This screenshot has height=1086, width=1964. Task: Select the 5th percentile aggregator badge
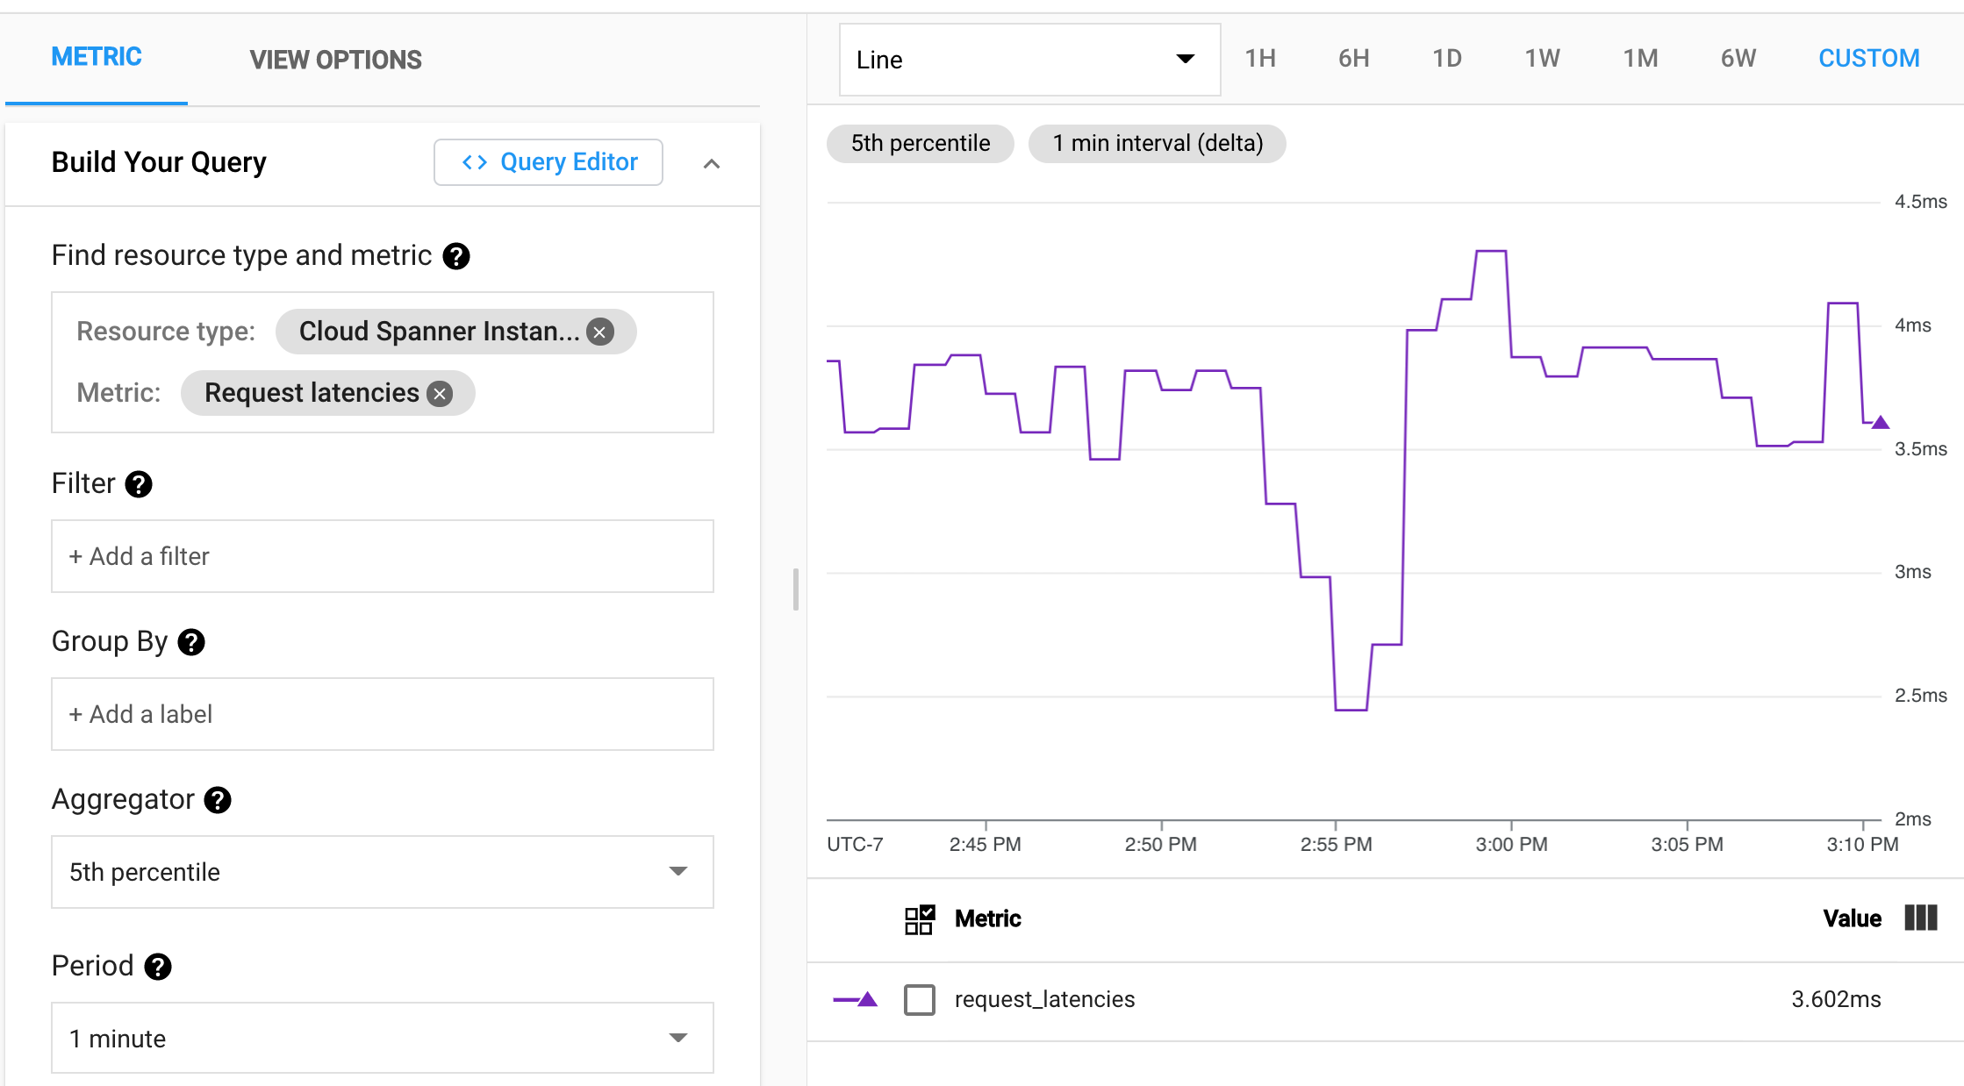point(921,143)
